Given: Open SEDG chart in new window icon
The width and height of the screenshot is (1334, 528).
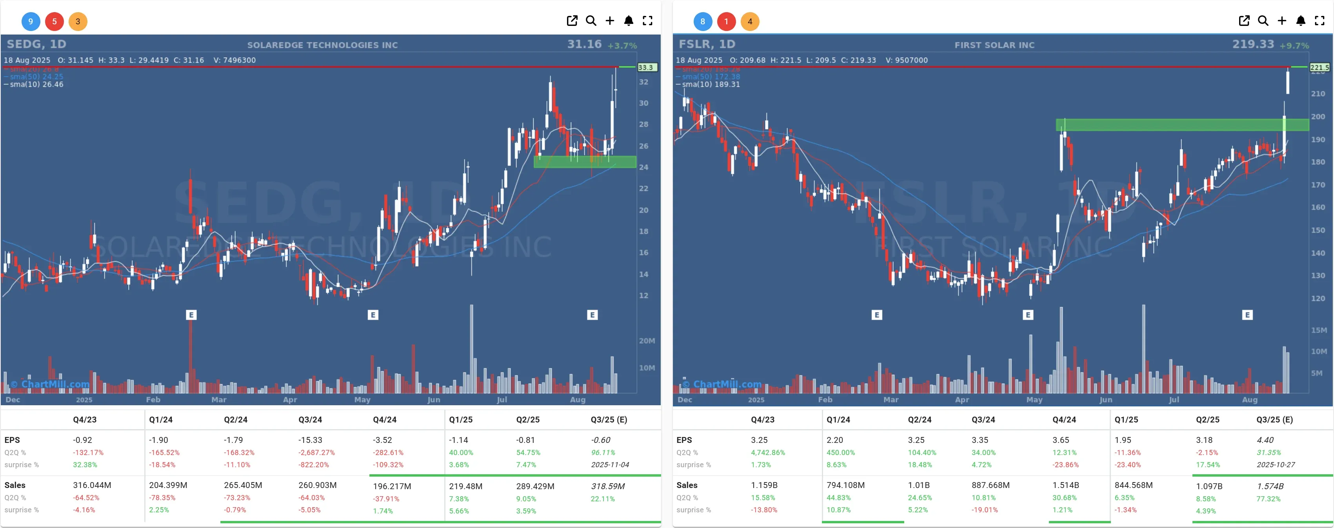Looking at the screenshot, I should pyautogui.click(x=572, y=21).
